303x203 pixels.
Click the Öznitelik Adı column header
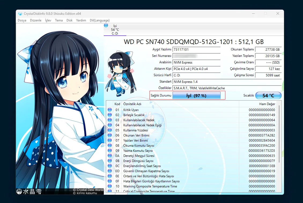132,104
